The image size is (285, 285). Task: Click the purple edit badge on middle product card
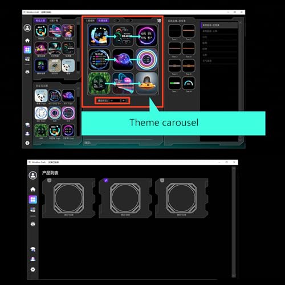click(x=106, y=180)
